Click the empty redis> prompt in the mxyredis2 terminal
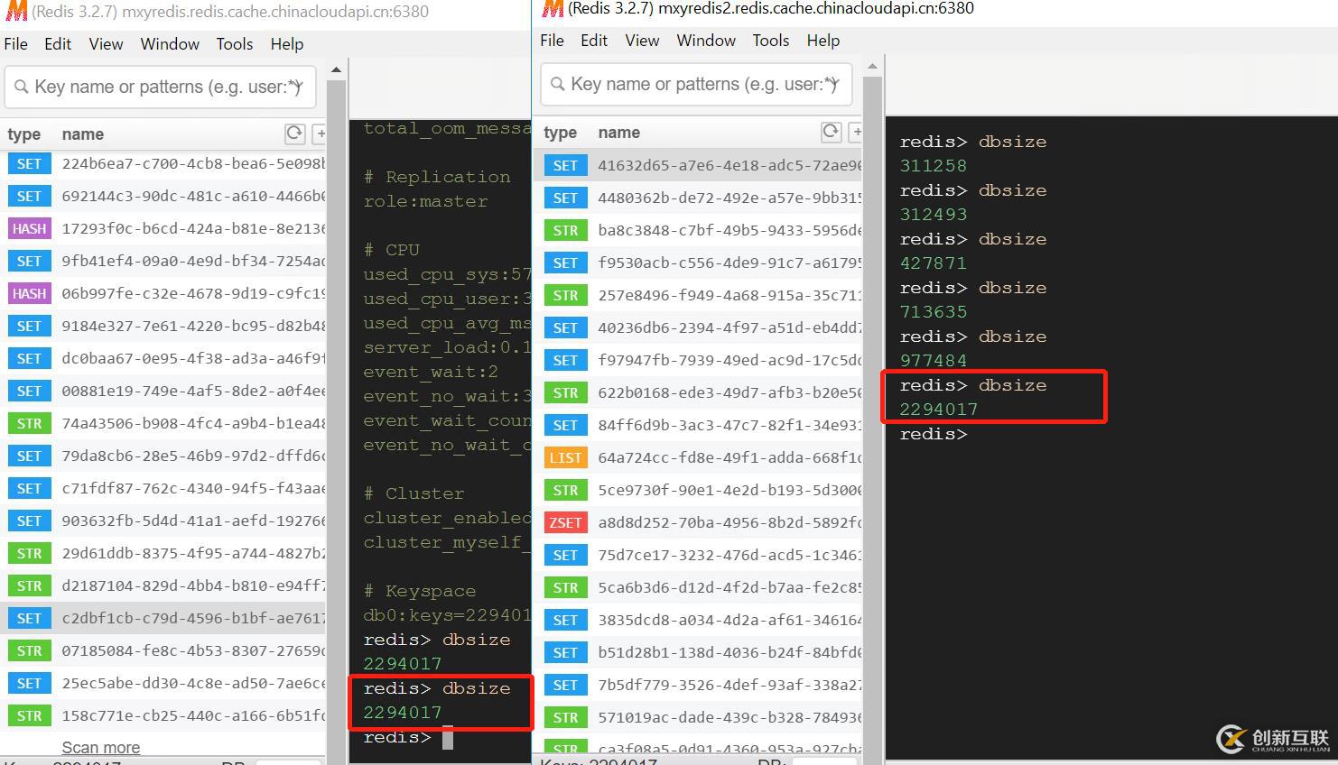 [x=934, y=434]
